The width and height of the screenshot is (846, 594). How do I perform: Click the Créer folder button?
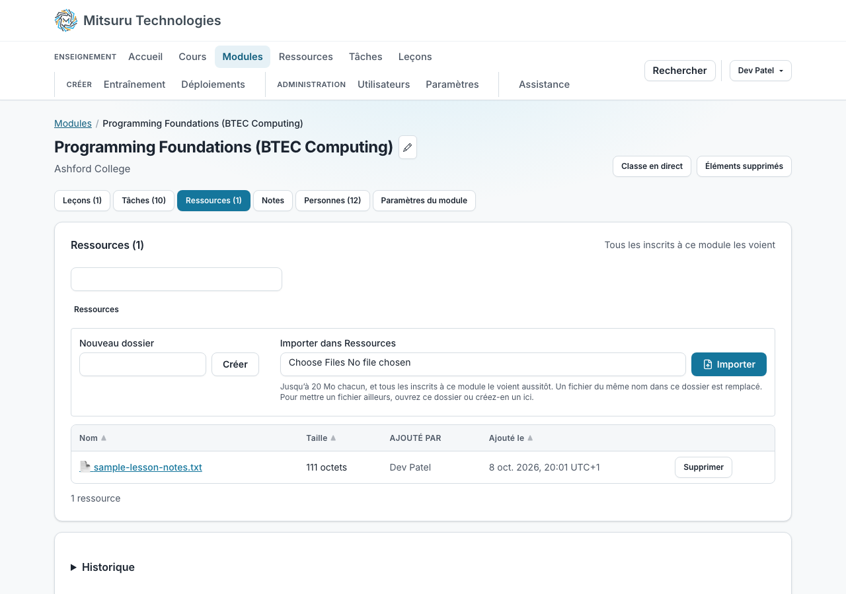235,364
